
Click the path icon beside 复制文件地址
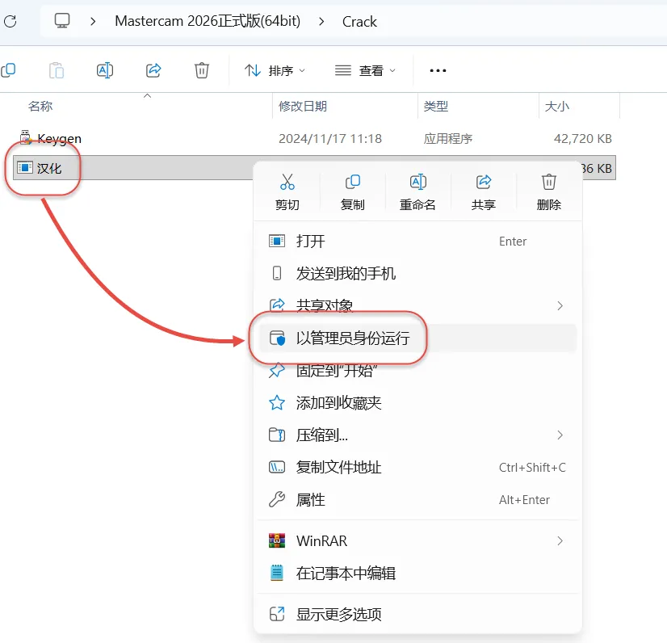tap(277, 467)
